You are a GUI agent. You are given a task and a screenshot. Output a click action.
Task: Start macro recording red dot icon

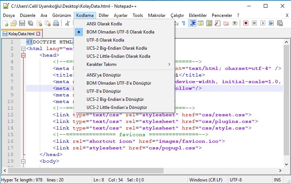click(x=246, y=23)
